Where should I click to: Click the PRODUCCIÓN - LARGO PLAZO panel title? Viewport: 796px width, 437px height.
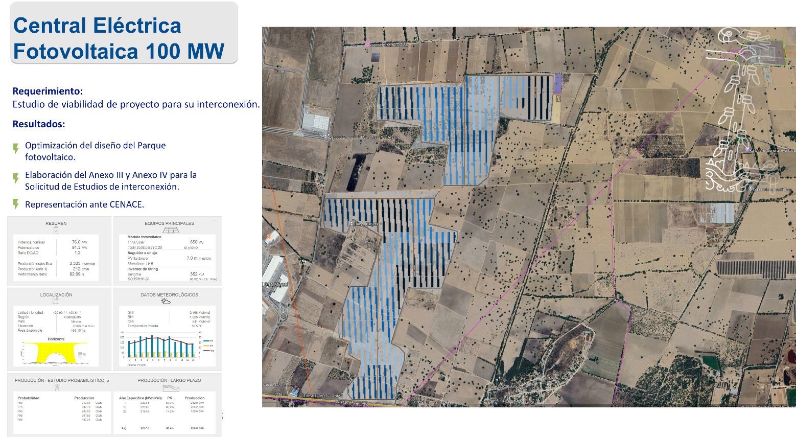(x=170, y=380)
